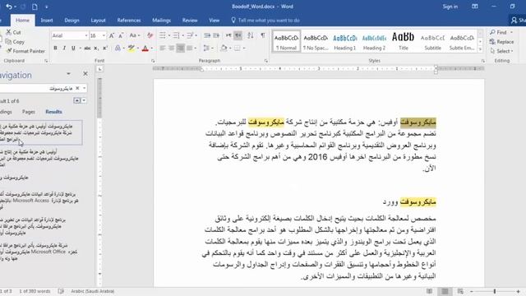This screenshot has width=526, height=296.
Task: Expand the Styles gallery More arrow
Action: [480, 49]
